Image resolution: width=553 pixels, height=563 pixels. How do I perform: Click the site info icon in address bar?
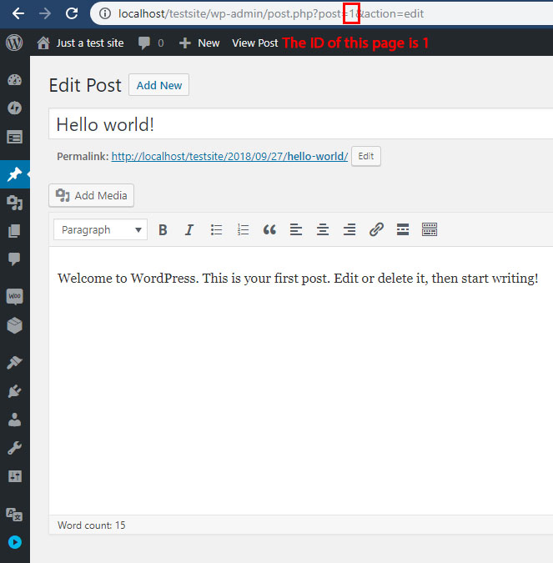click(105, 13)
